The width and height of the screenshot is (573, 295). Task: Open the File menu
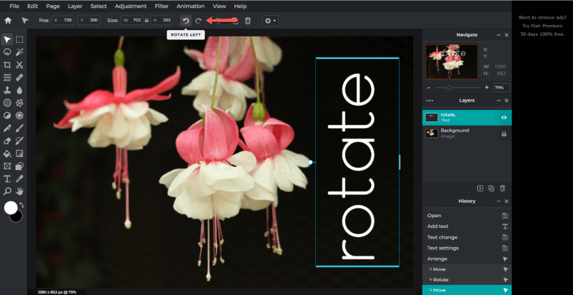pyautogui.click(x=14, y=6)
